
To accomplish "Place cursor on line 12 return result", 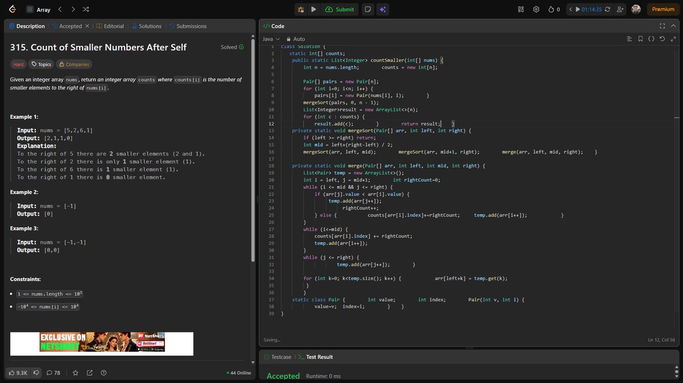I will tap(421, 123).
